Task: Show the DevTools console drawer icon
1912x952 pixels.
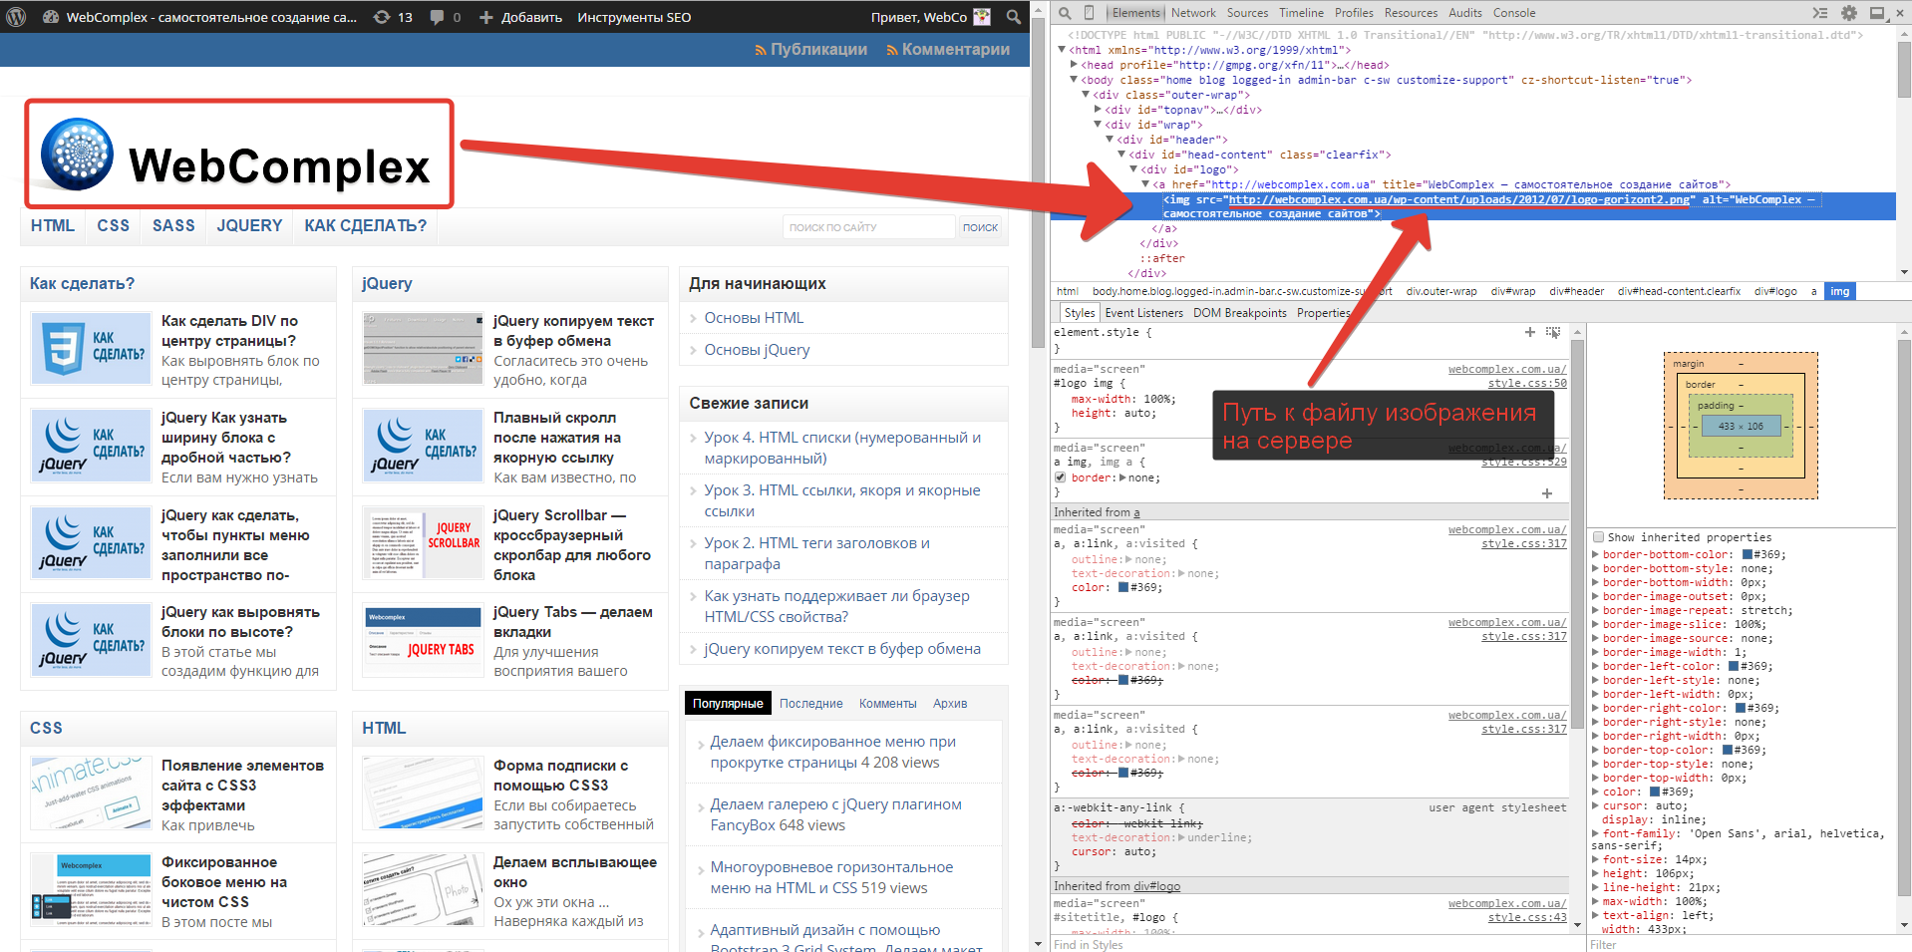Action: [x=1820, y=13]
